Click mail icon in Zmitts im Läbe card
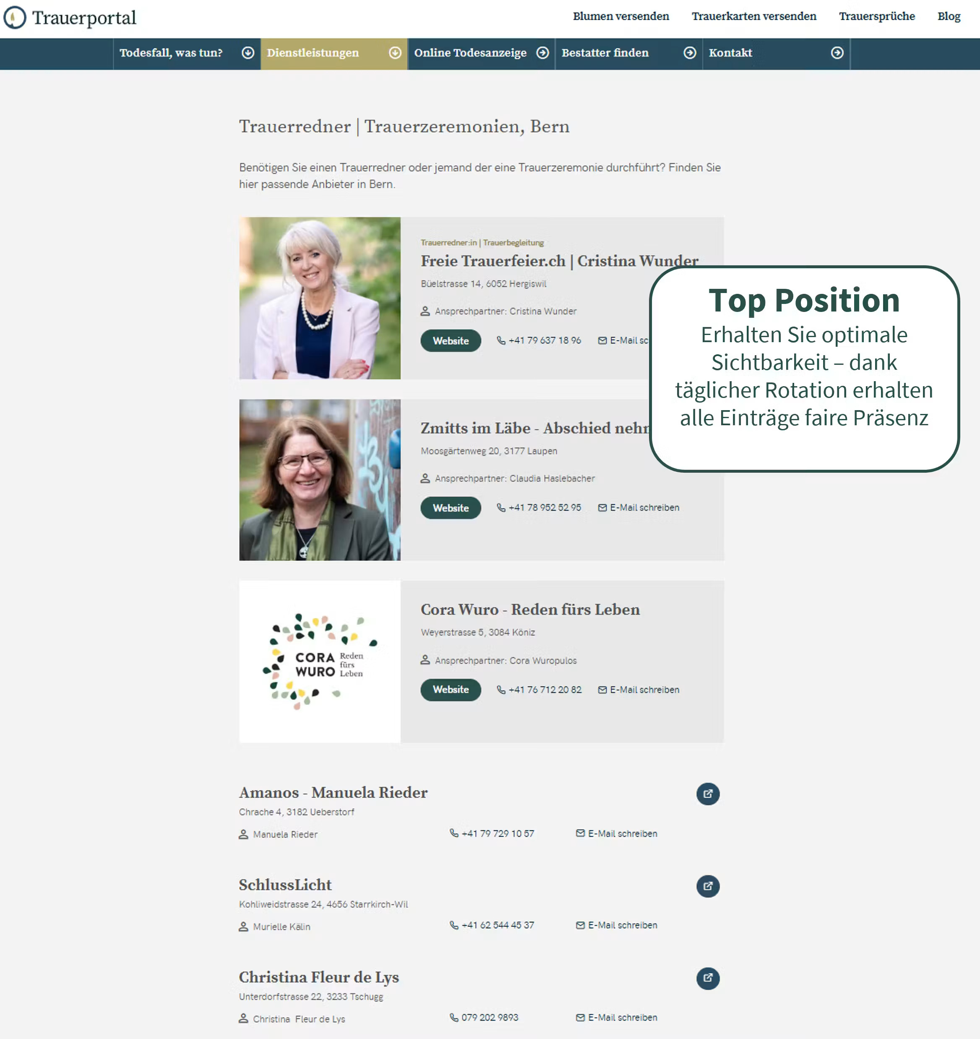 tap(602, 508)
